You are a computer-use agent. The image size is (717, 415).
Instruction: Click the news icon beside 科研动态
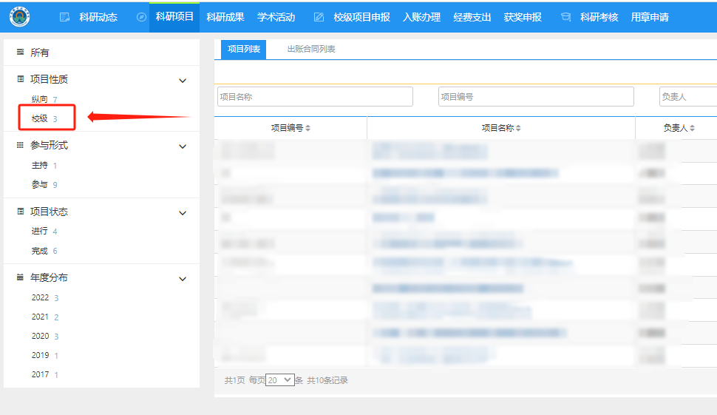[x=64, y=17]
